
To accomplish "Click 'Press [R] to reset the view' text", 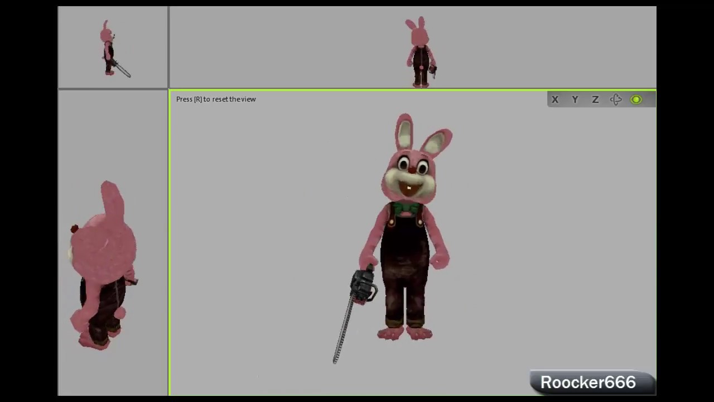I will click(x=216, y=99).
